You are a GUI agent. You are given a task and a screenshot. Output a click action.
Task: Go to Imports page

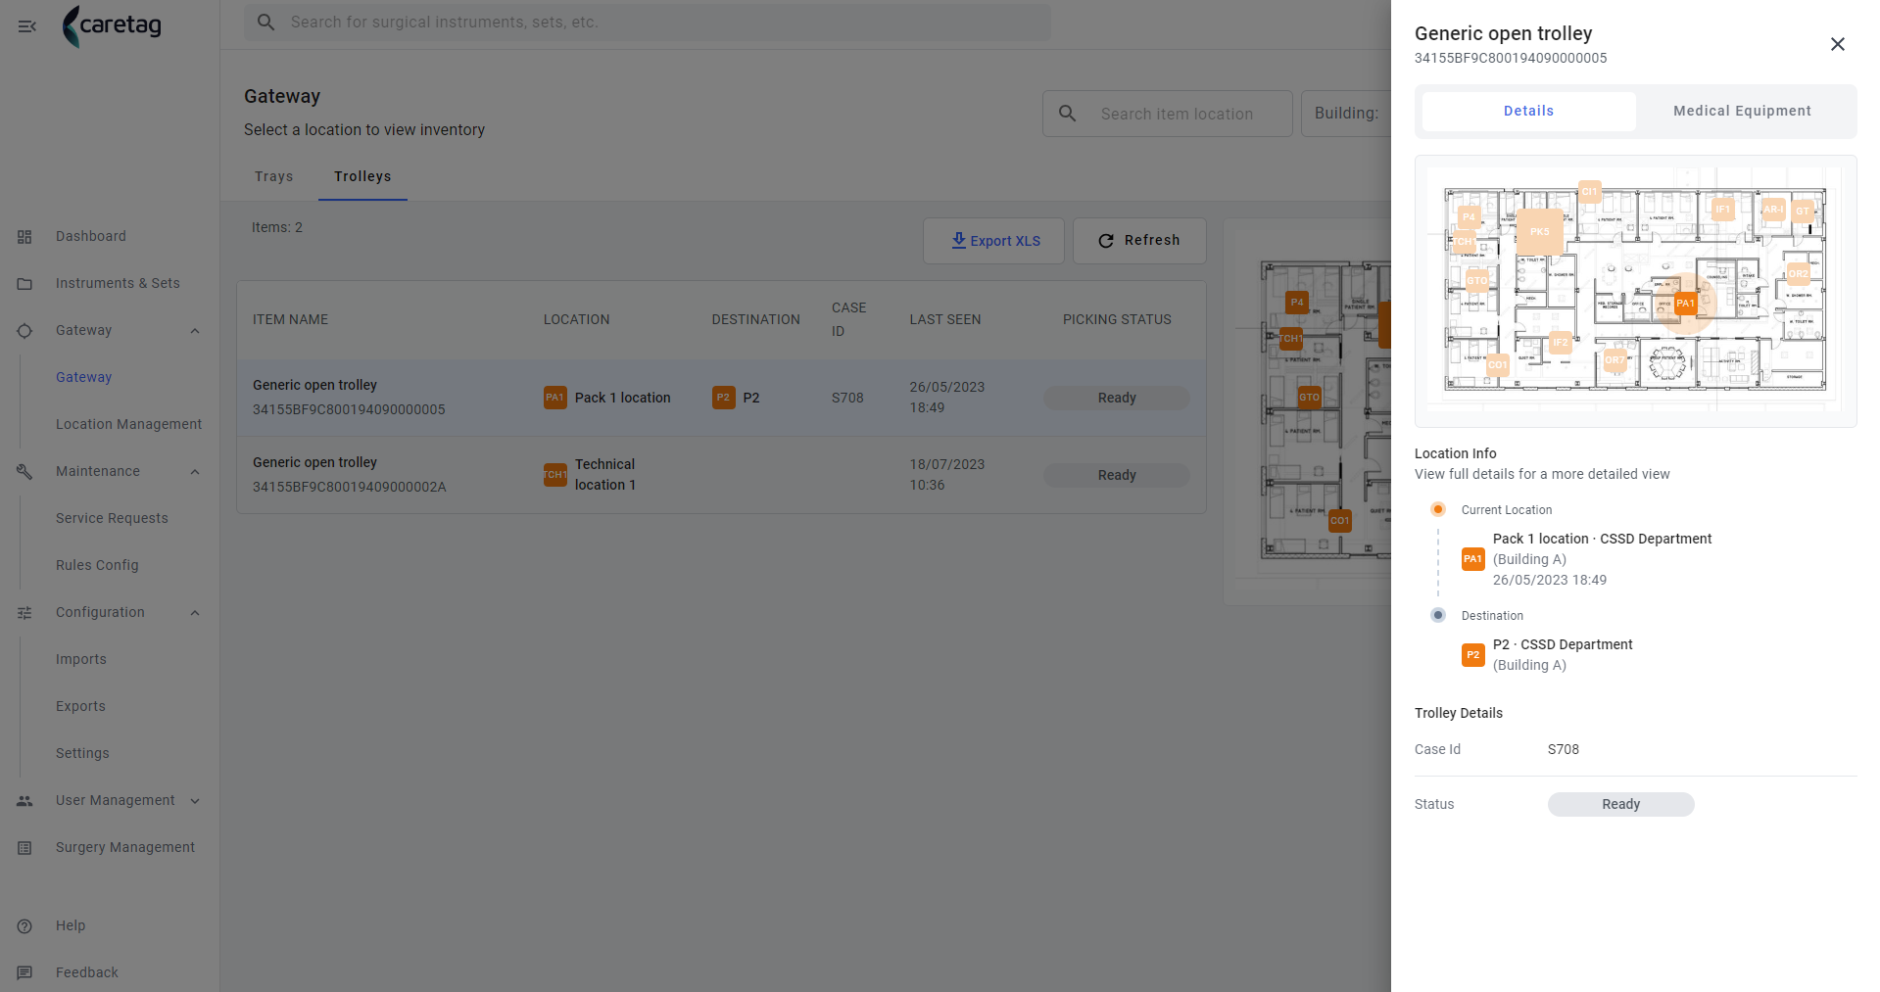(81, 660)
